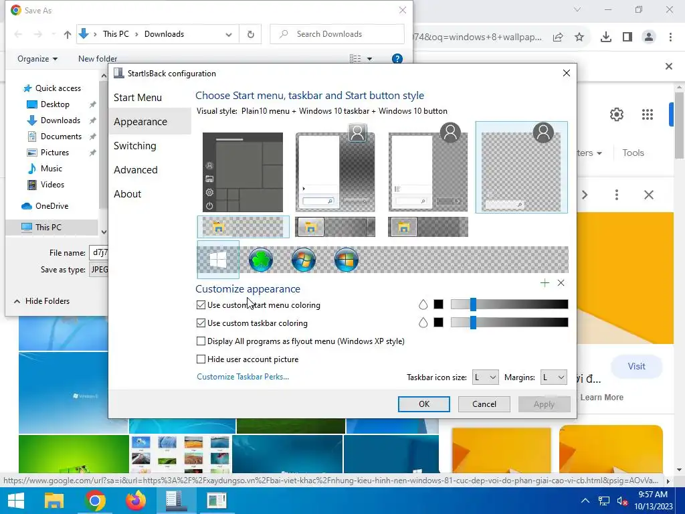The image size is (685, 514).
Task: Open Documents in navigation pane
Action: [x=61, y=137]
